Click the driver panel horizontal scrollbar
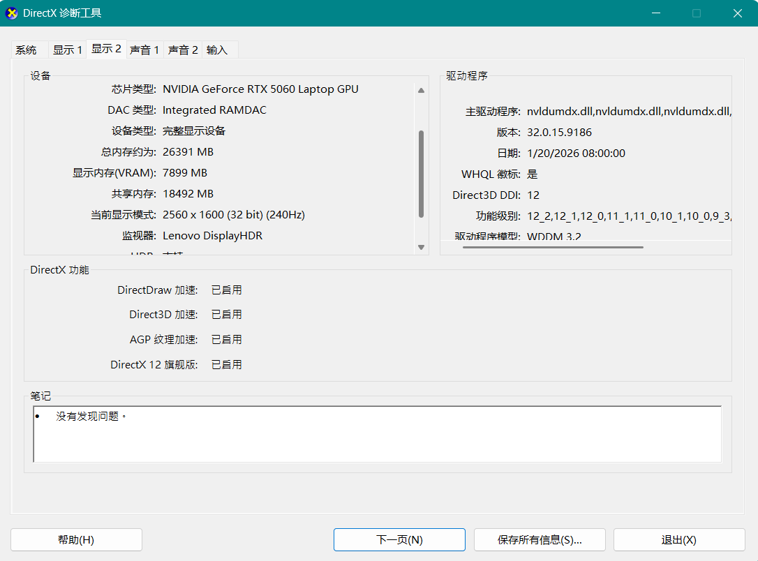 coord(553,248)
